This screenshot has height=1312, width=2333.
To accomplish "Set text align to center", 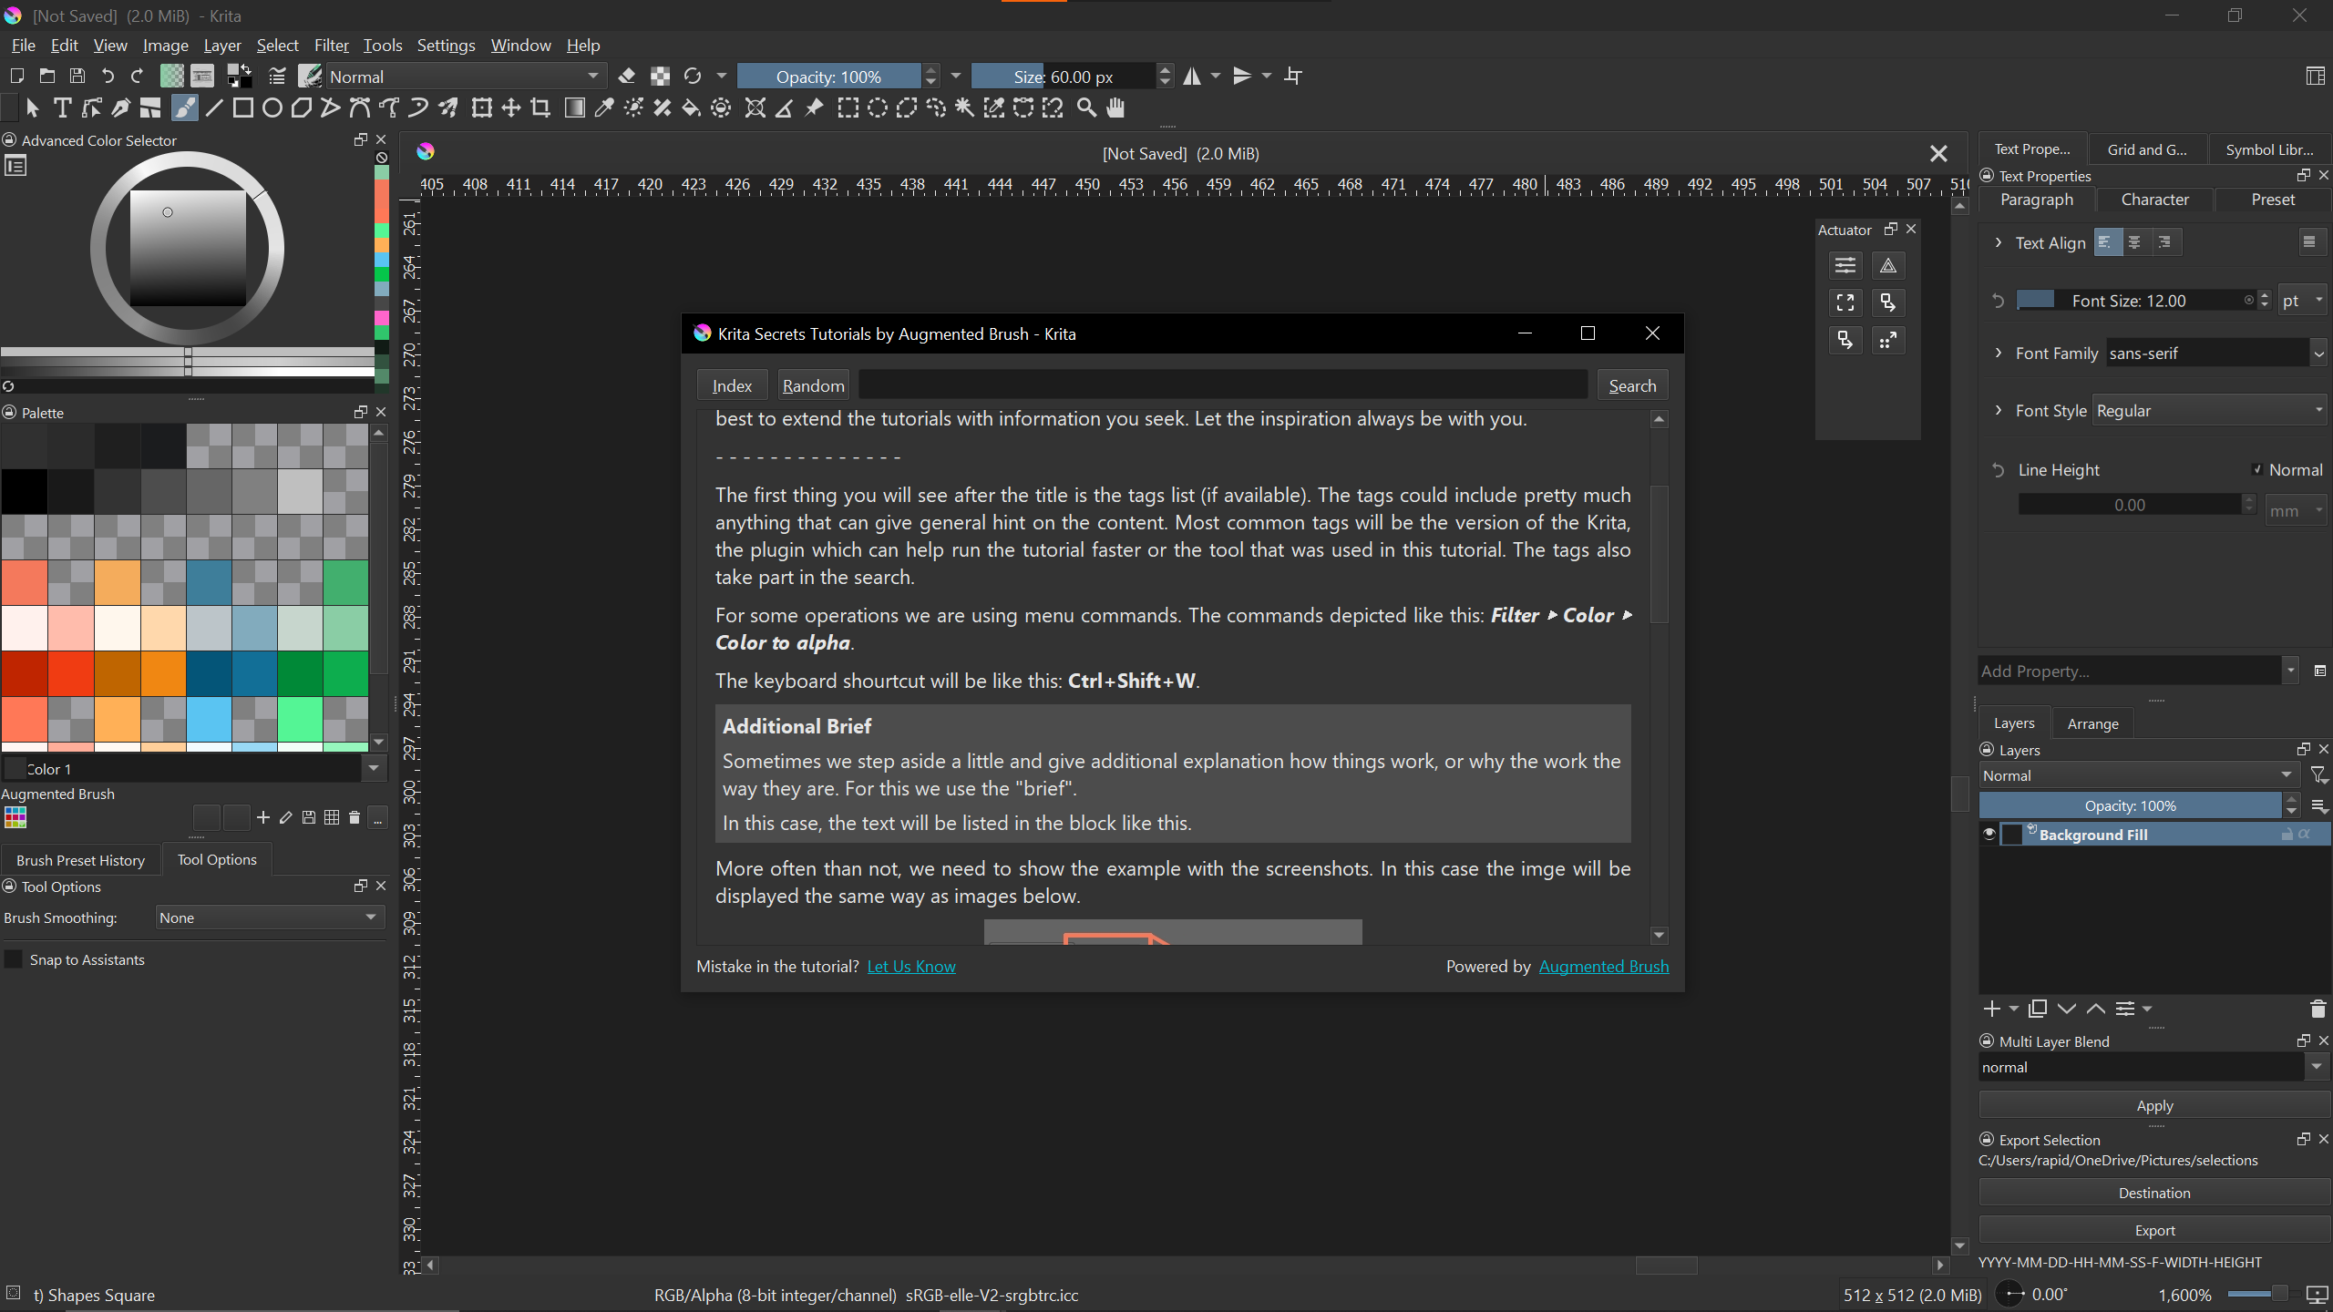I will click(2134, 242).
